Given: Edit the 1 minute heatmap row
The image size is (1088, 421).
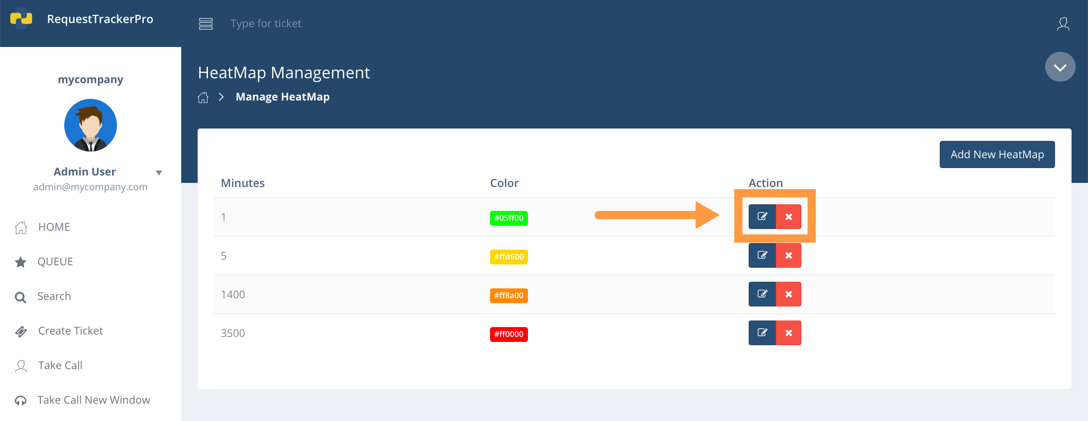Looking at the screenshot, I should point(762,216).
